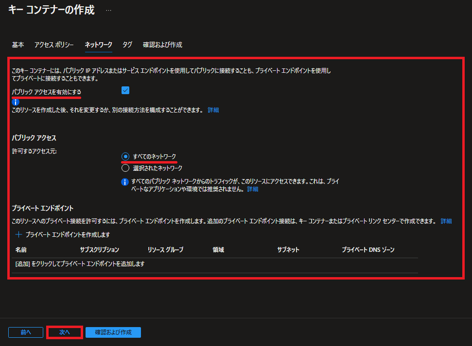Click the 名前 column header
472x346 pixels.
tap(21, 250)
